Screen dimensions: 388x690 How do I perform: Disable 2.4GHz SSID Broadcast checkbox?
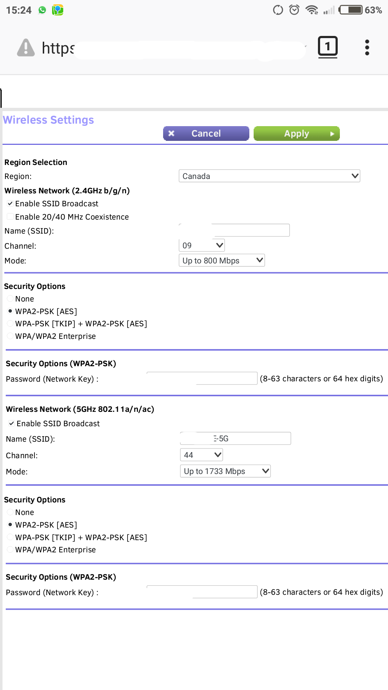pos(10,204)
